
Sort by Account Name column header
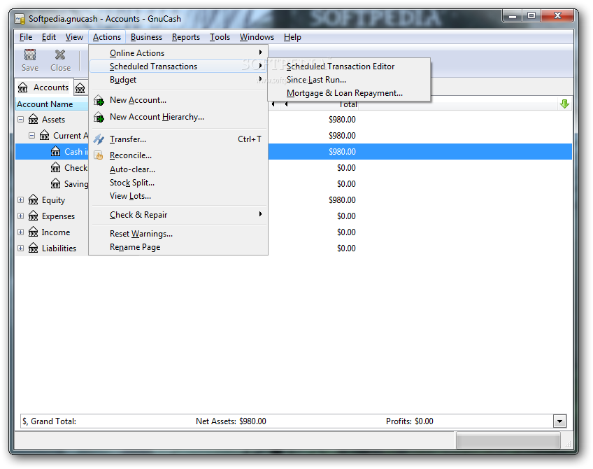52,104
